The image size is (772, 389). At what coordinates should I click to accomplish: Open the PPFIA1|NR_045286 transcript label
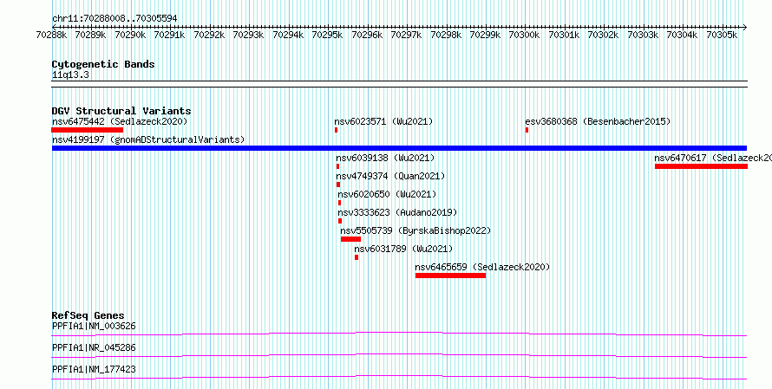[x=94, y=347]
